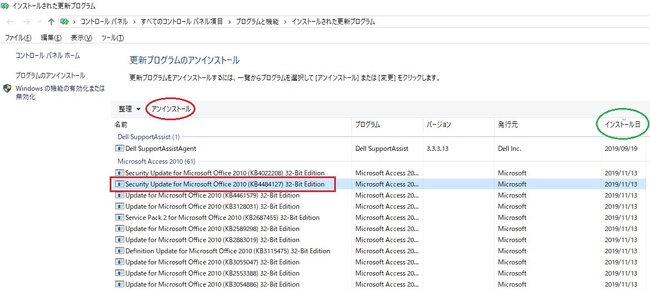650x290 pixels.
Task: Open the 整理 dropdown
Action: 130,109
